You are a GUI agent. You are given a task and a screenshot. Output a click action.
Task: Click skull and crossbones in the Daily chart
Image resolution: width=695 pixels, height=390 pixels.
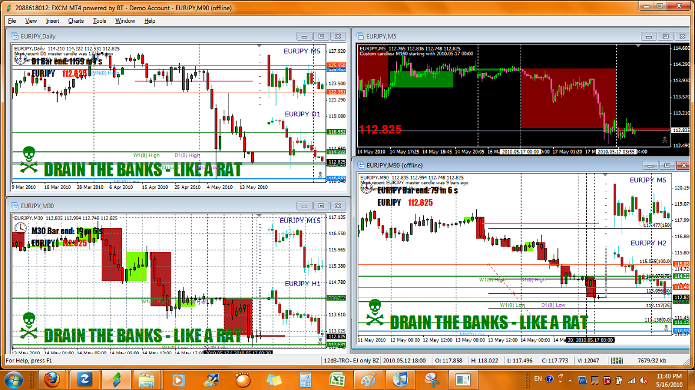click(x=29, y=160)
